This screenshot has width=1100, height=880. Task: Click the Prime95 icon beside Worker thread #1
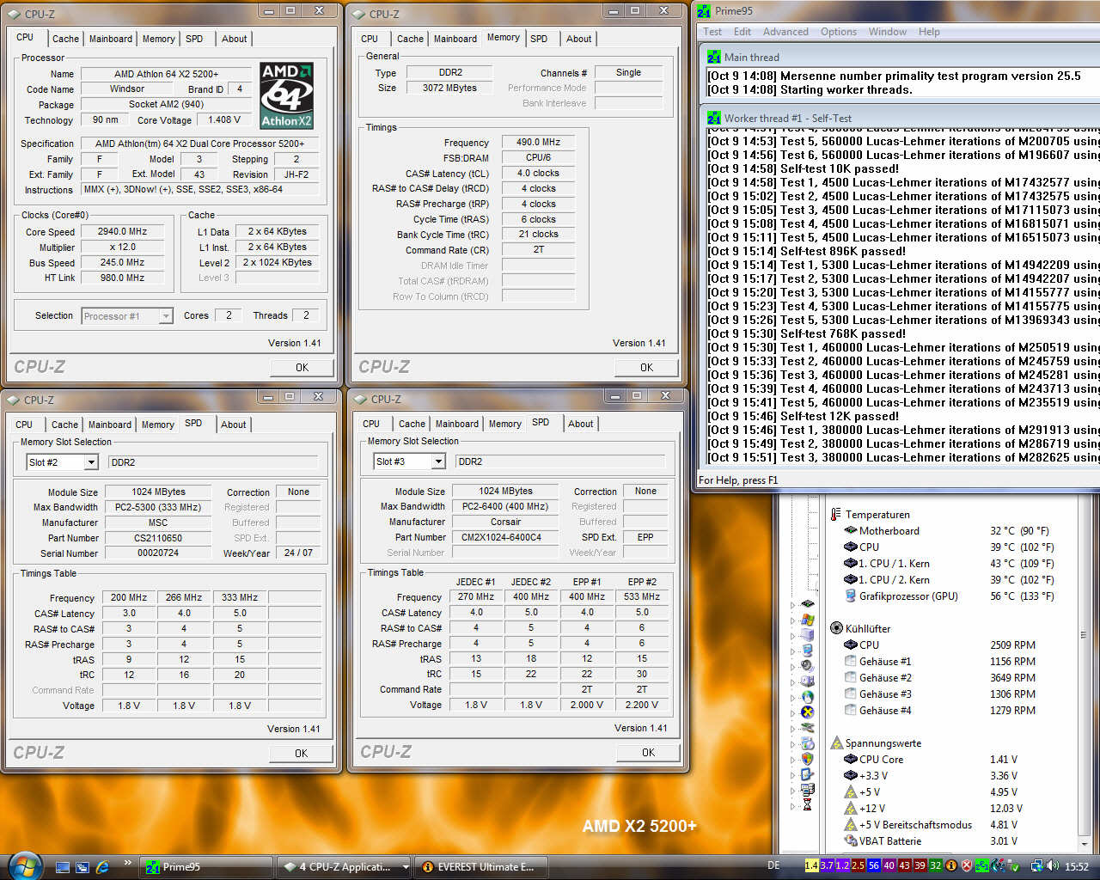click(713, 118)
